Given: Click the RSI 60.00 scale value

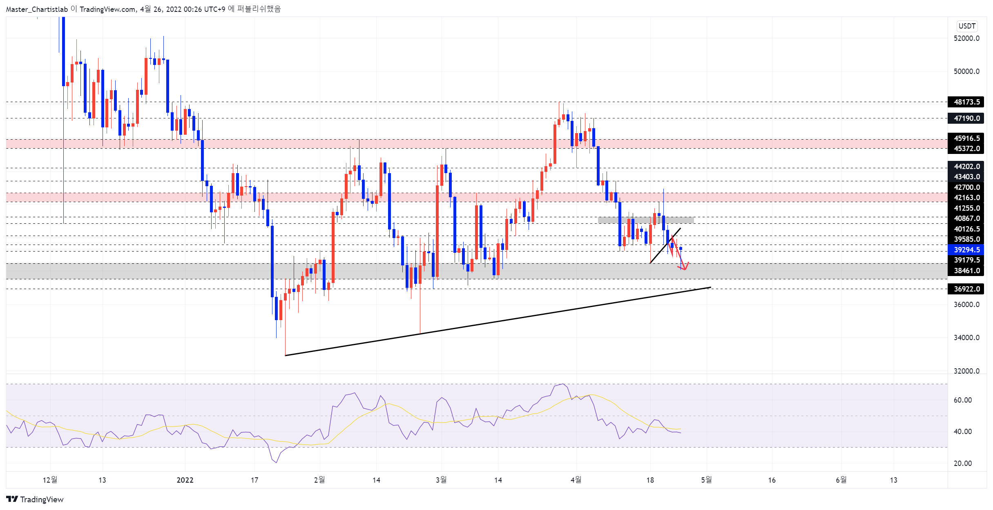Looking at the screenshot, I should (962, 400).
